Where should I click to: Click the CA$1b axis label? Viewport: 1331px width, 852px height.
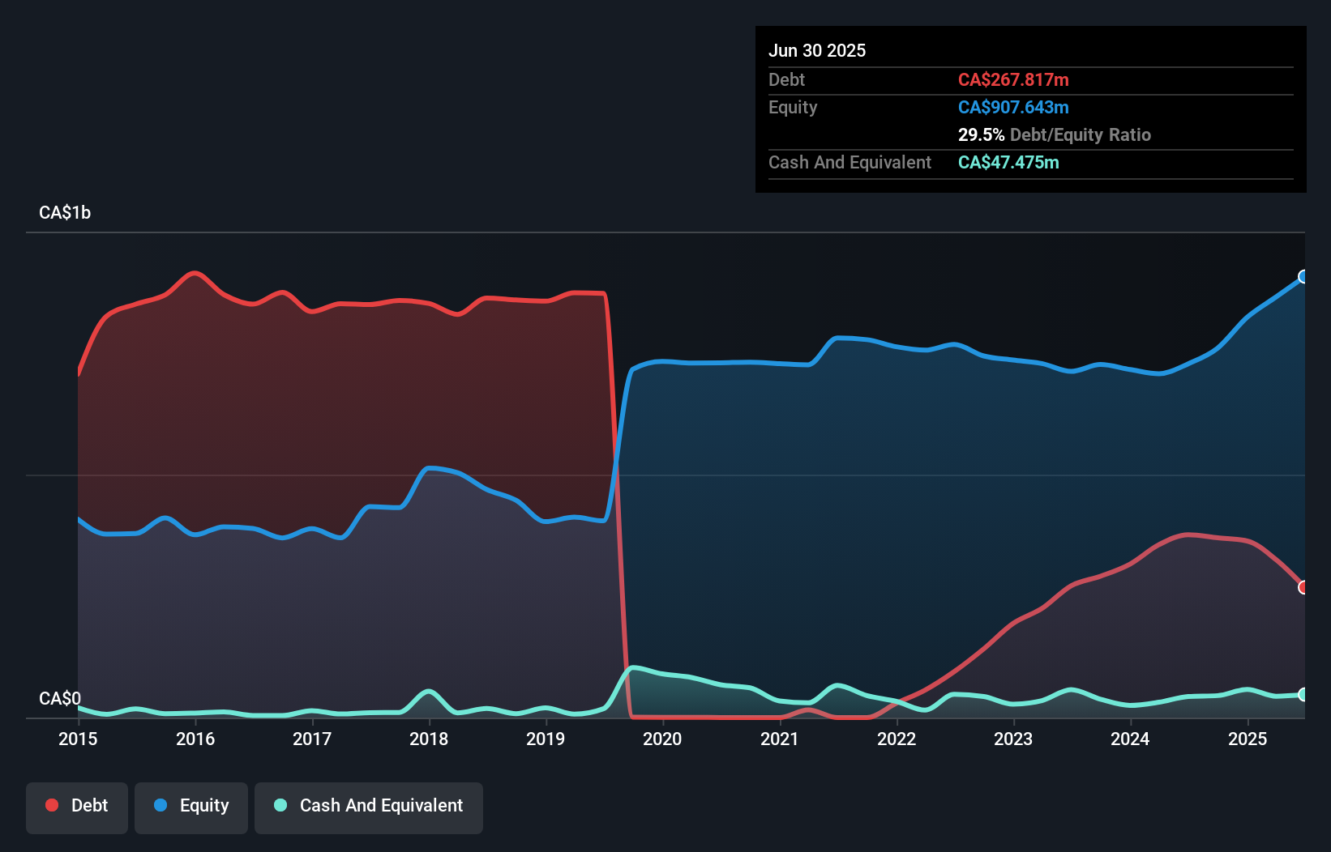click(65, 212)
